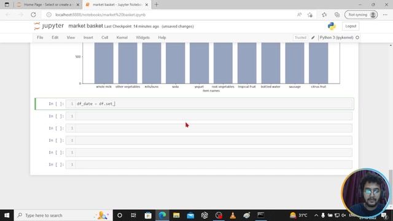Viewport: 393px width, 221px height.
Task: Open the Help menu
Action: [162, 37]
